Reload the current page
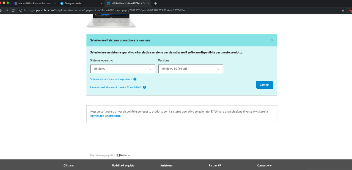Image resolution: width=352 pixels, height=170 pixels. coord(13,10)
